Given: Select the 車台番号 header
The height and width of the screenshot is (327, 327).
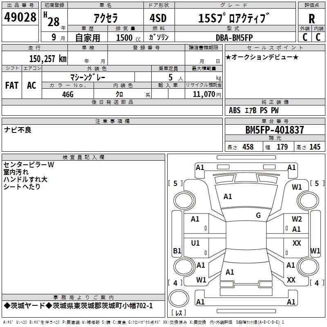Looking at the screenshot, I should point(275,121).
